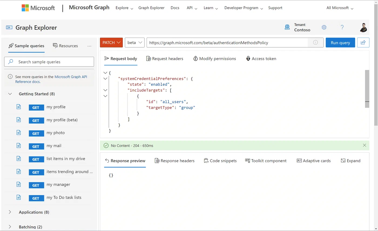Open the Toolkit component tab

[x=266, y=161]
